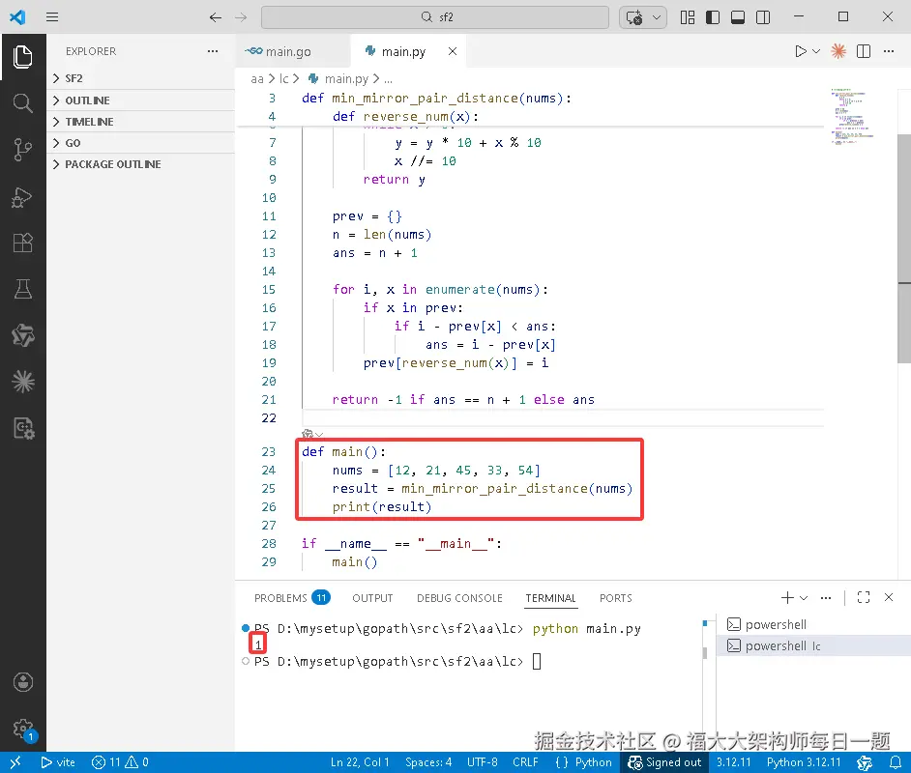Click the errors and warnings status item
911x773 pixels.
click(x=120, y=762)
